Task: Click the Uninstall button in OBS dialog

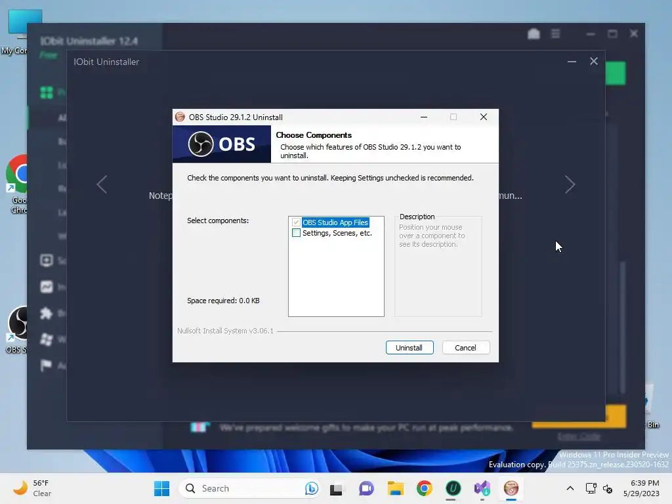Action: point(409,348)
